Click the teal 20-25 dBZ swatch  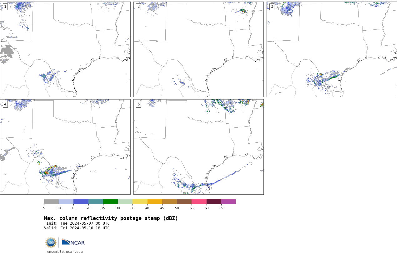[96, 201]
